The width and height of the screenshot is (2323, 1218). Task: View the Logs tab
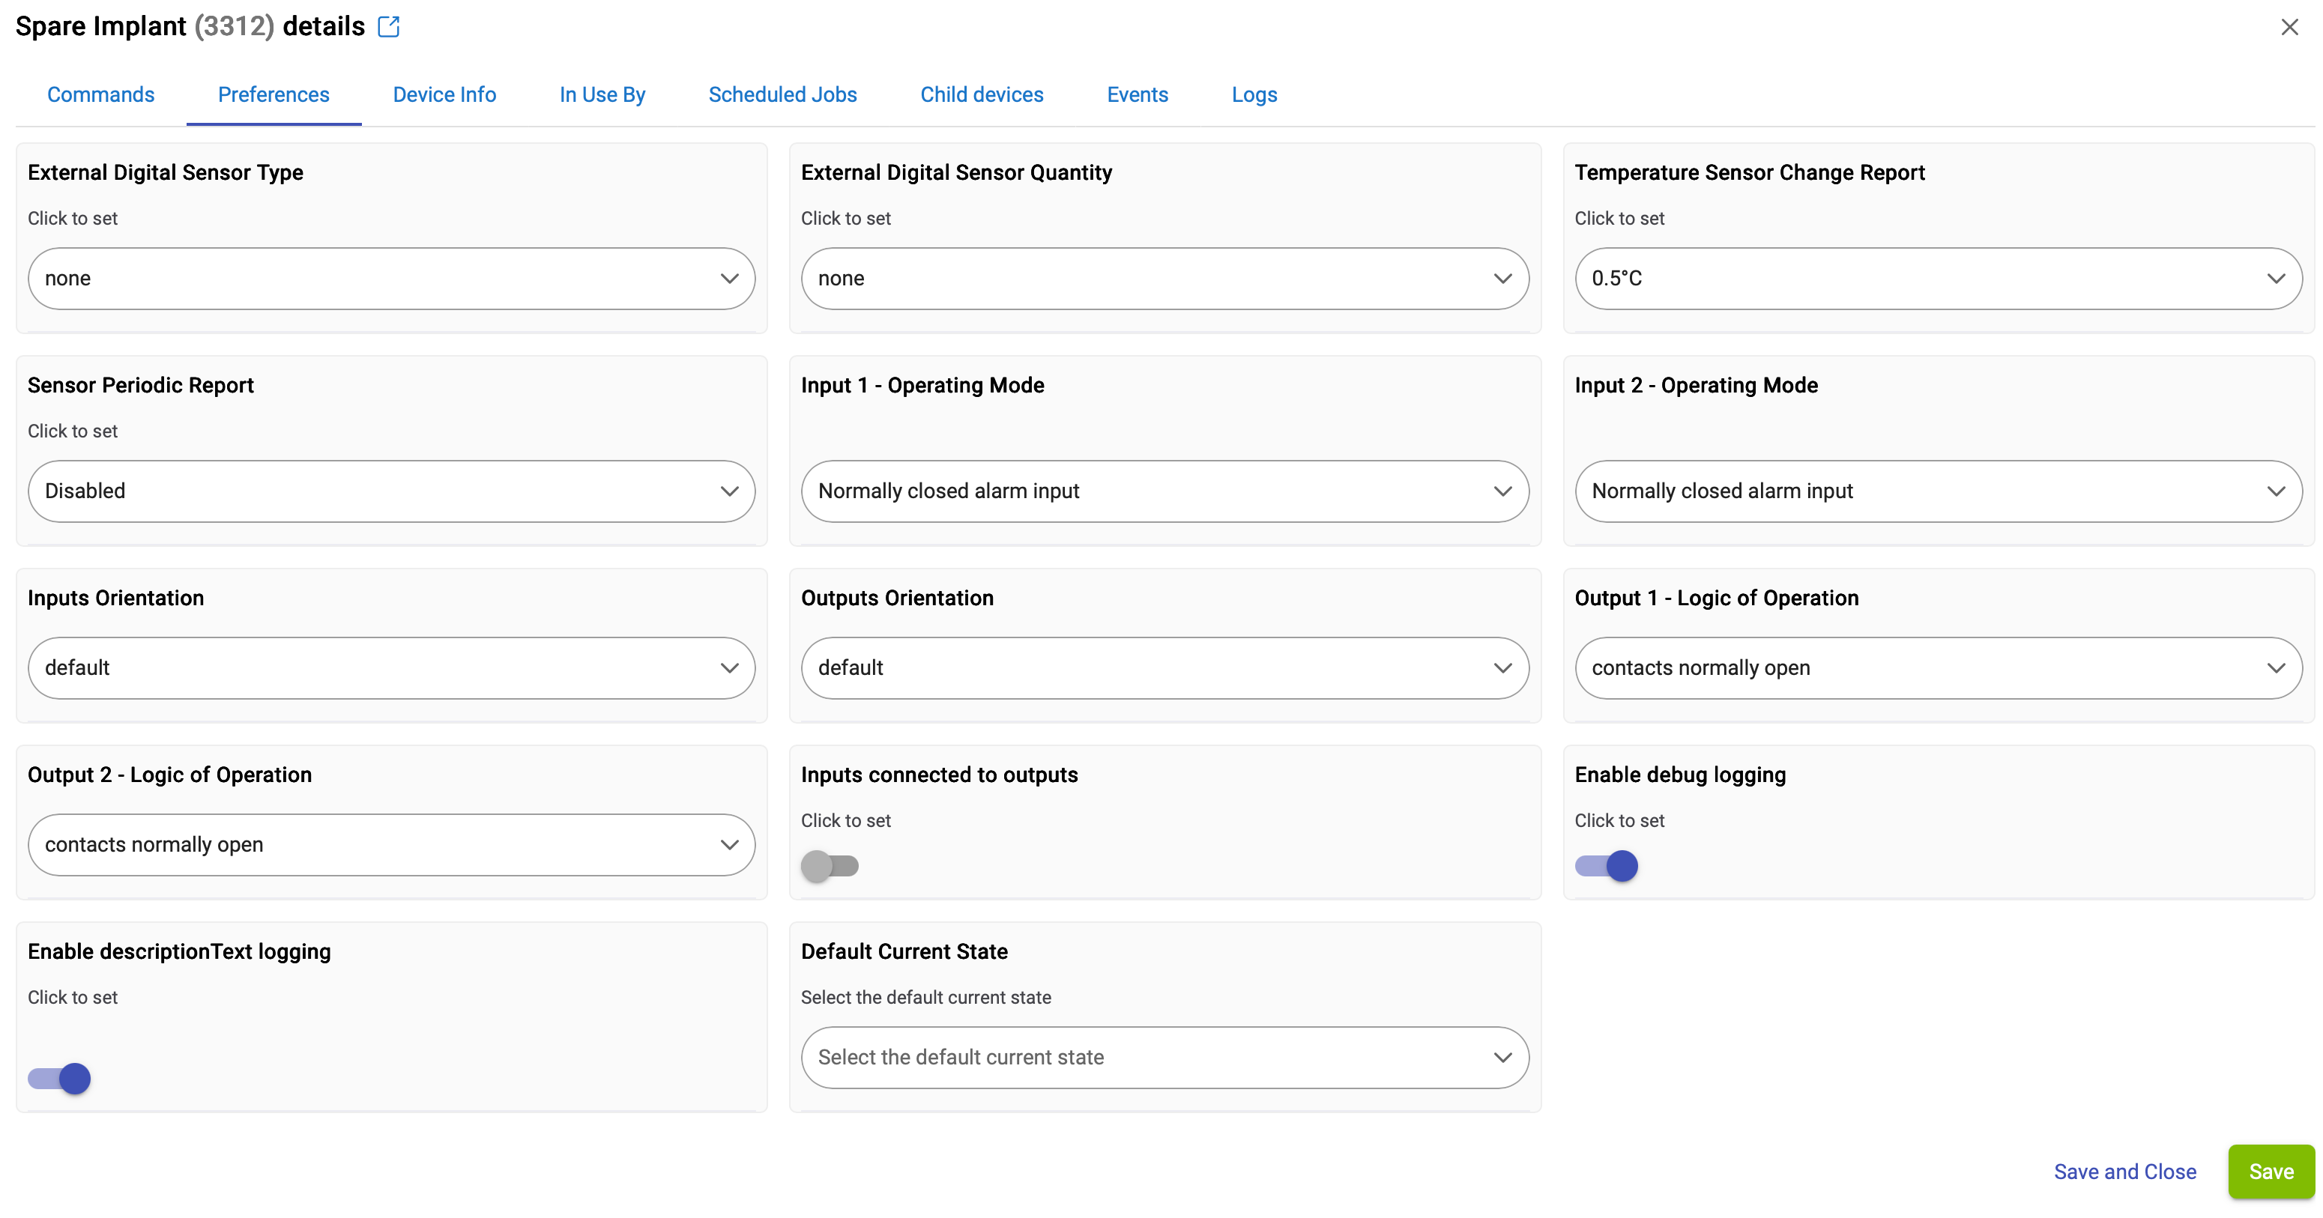1254,94
